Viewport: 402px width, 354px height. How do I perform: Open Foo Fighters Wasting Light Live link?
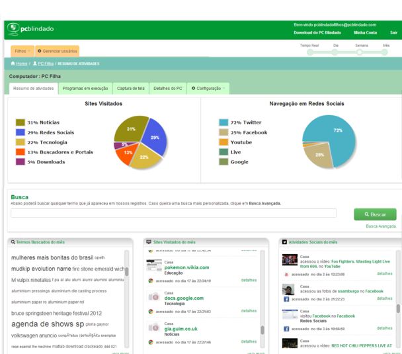tap(345, 264)
